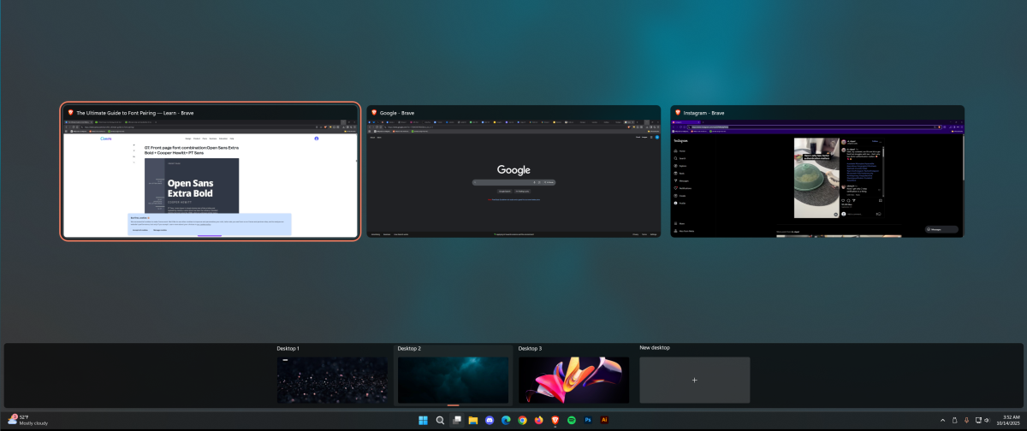The width and height of the screenshot is (1027, 431).
Task: Click the Brave browser taskbar icon
Action: 555,420
